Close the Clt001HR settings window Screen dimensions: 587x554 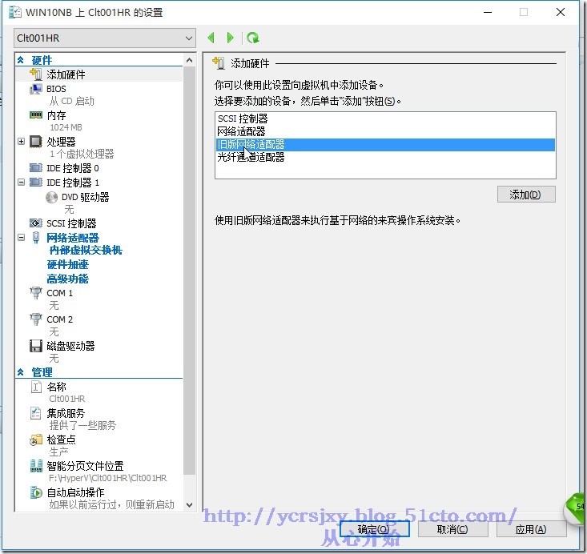coord(561,12)
